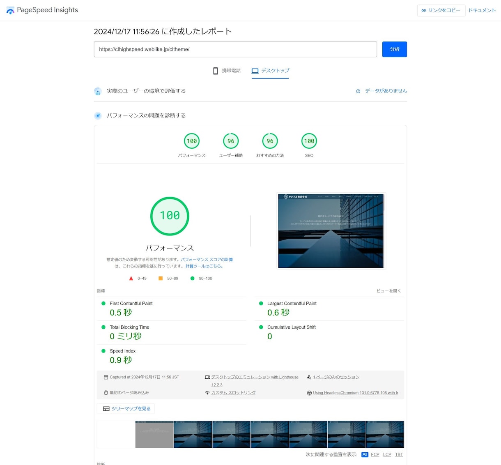The image size is (501, 465).
Task: Click green status dot for Total Blocking Time
Action: coord(103,327)
